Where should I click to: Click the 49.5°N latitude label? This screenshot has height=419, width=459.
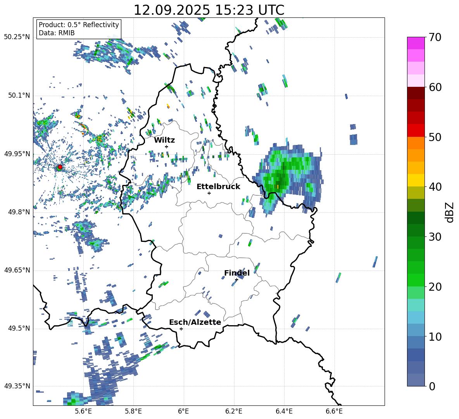[19, 328]
